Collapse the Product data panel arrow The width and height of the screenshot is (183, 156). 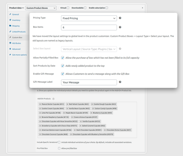pyautogui.click(x=142, y=8)
